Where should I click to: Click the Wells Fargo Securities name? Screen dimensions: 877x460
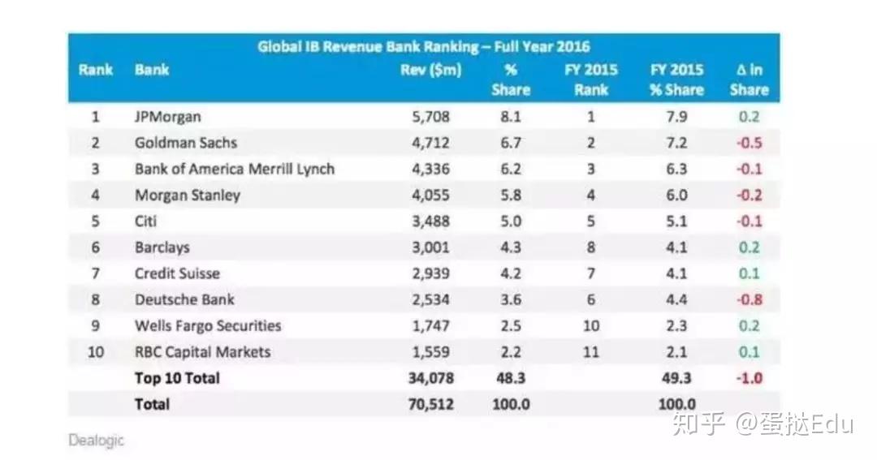click(x=208, y=326)
